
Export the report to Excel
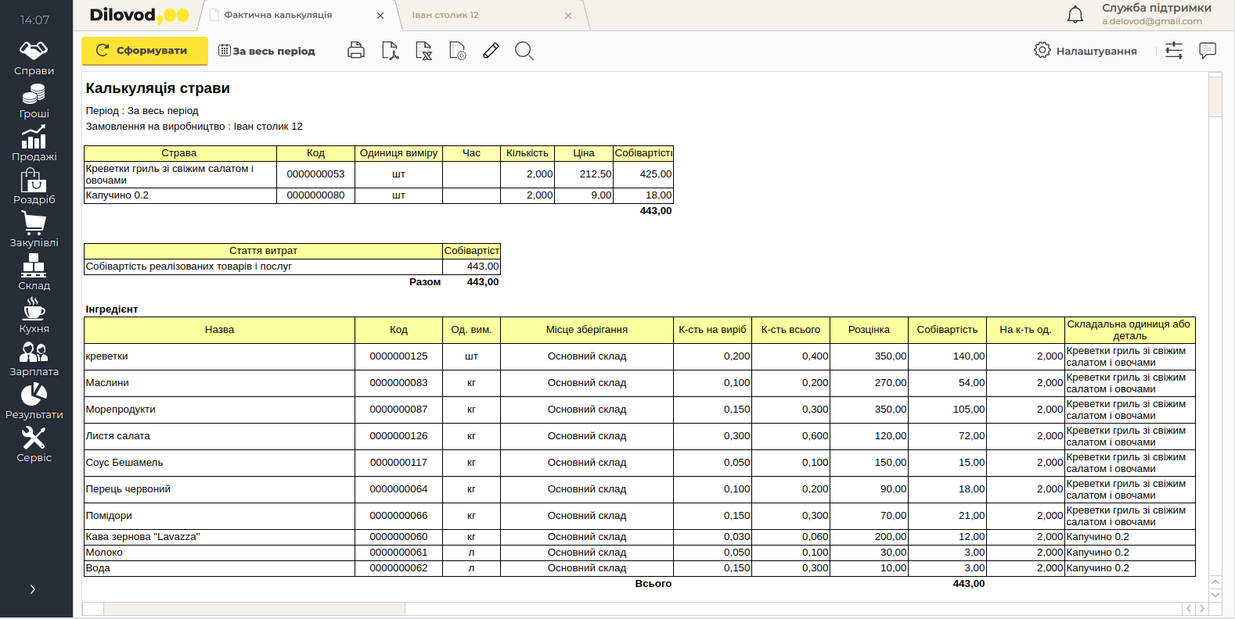point(423,51)
